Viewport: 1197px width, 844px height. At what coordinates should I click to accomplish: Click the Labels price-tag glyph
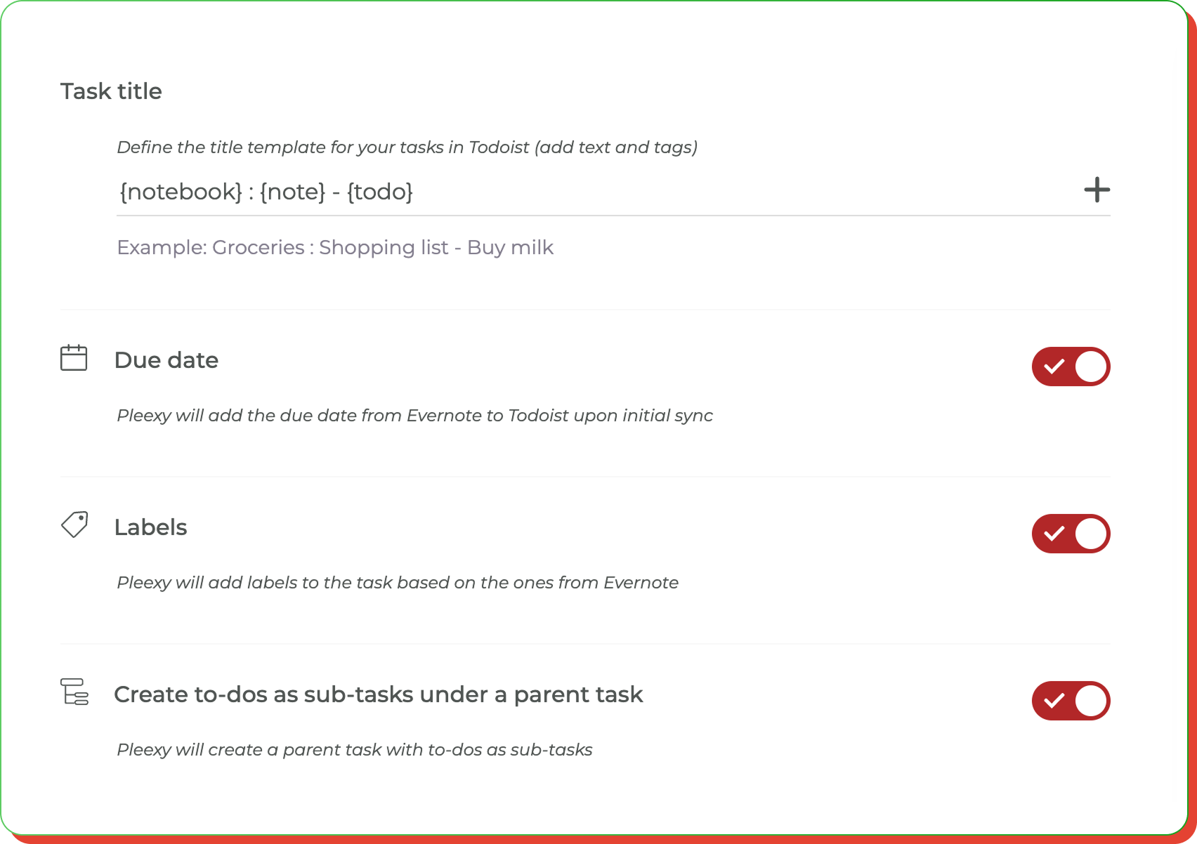74,525
